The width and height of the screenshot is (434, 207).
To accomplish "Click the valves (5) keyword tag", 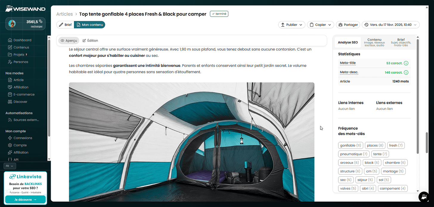I will tap(348, 189).
